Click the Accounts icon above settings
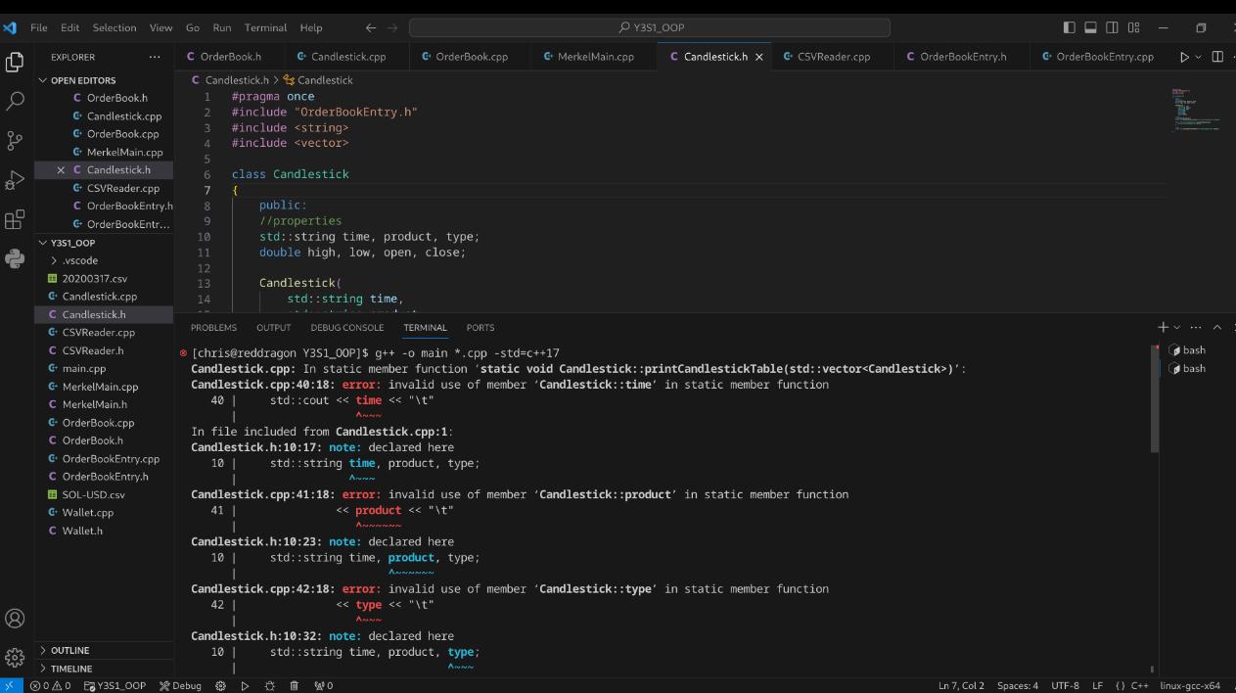 tap(14, 619)
